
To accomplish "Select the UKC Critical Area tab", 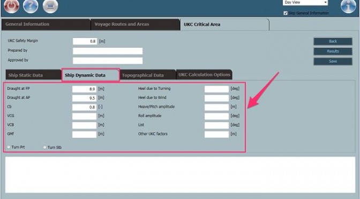I will [x=224, y=25].
